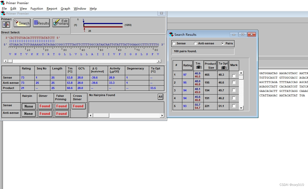Open Edit Primers editor
308x189 pixels.
click(61, 23)
